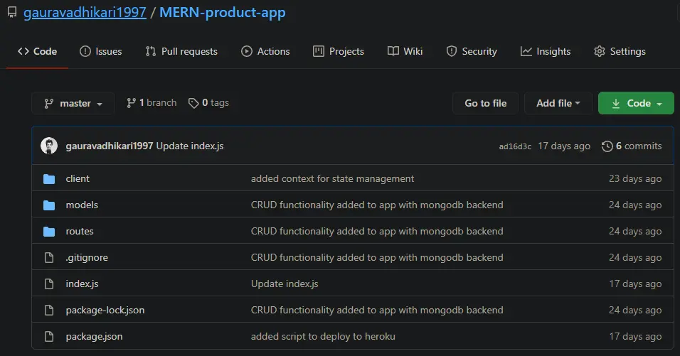The width and height of the screenshot is (680, 356).
Task: Switch to the Issues tab
Action: 100,51
